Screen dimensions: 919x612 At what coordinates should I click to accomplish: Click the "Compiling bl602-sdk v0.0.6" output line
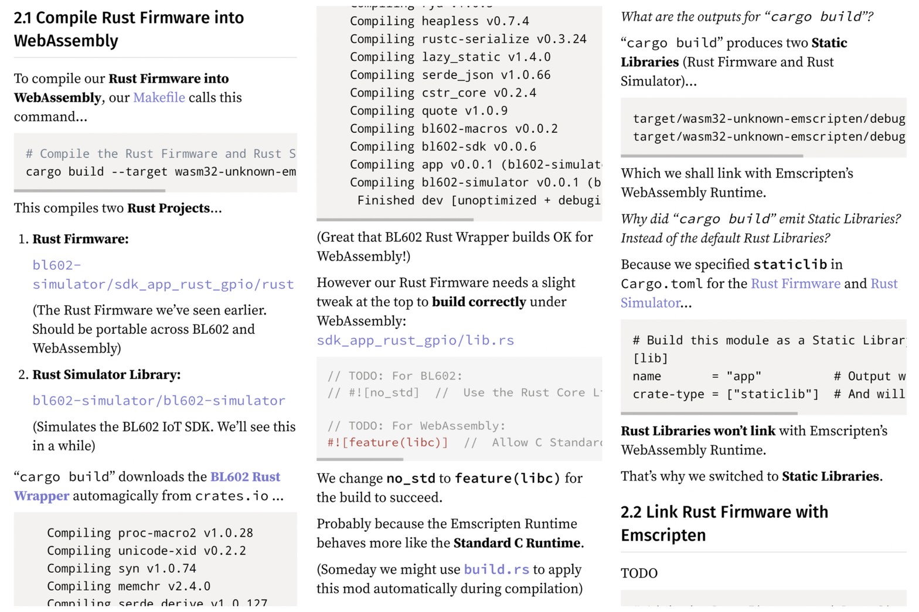click(x=443, y=146)
